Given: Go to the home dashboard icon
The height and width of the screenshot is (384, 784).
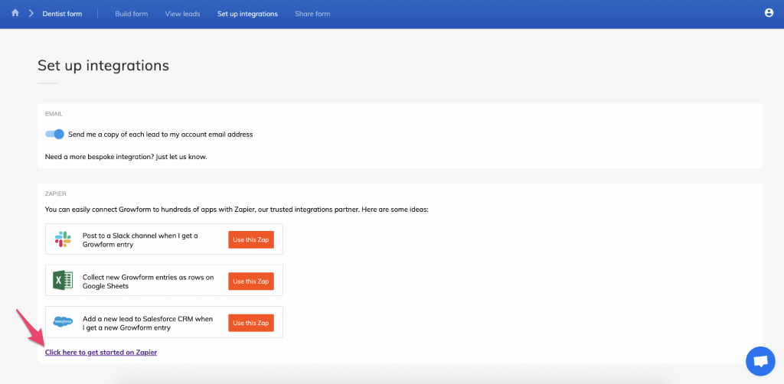Looking at the screenshot, I should pos(15,13).
